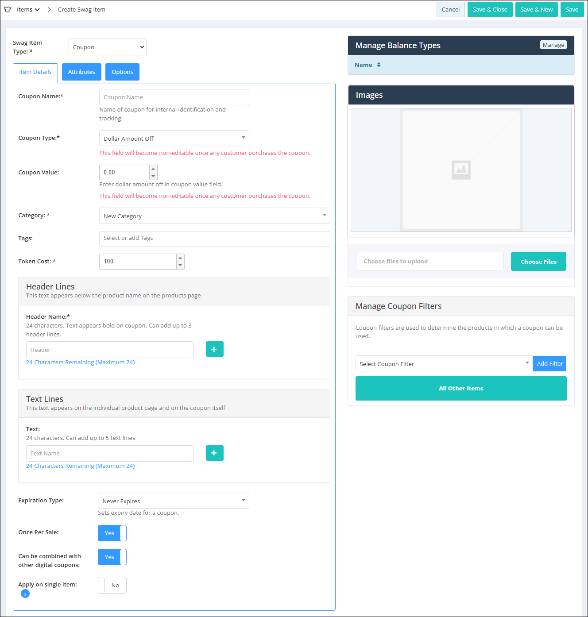Click the shirt icon beside Items
588x617 pixels.
coord(8,9)
